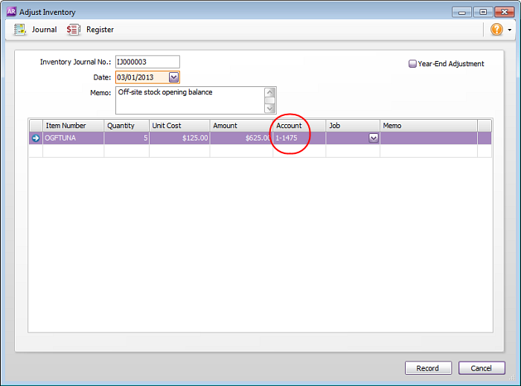This screenshot has height=386, width=521.
Task: Expand the Help menu arrow
Action: (510, 30)
